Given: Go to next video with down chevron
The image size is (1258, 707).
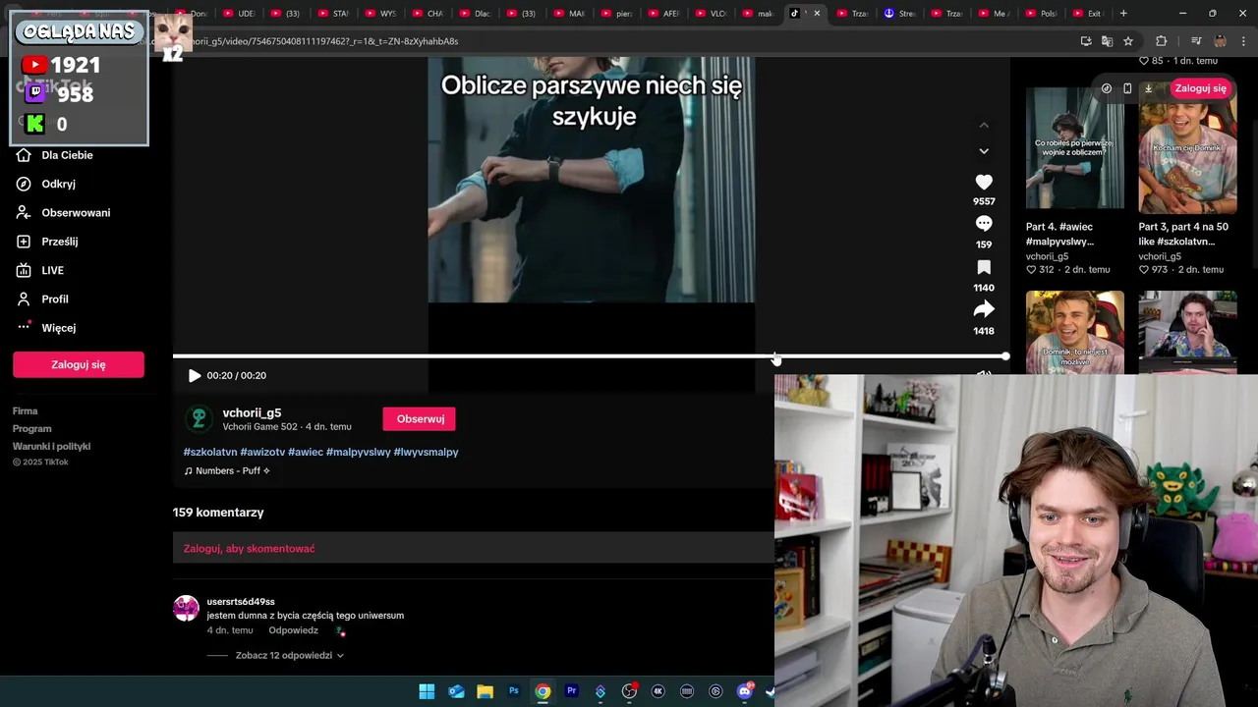Looking at the screenshot, I should 984,151.
